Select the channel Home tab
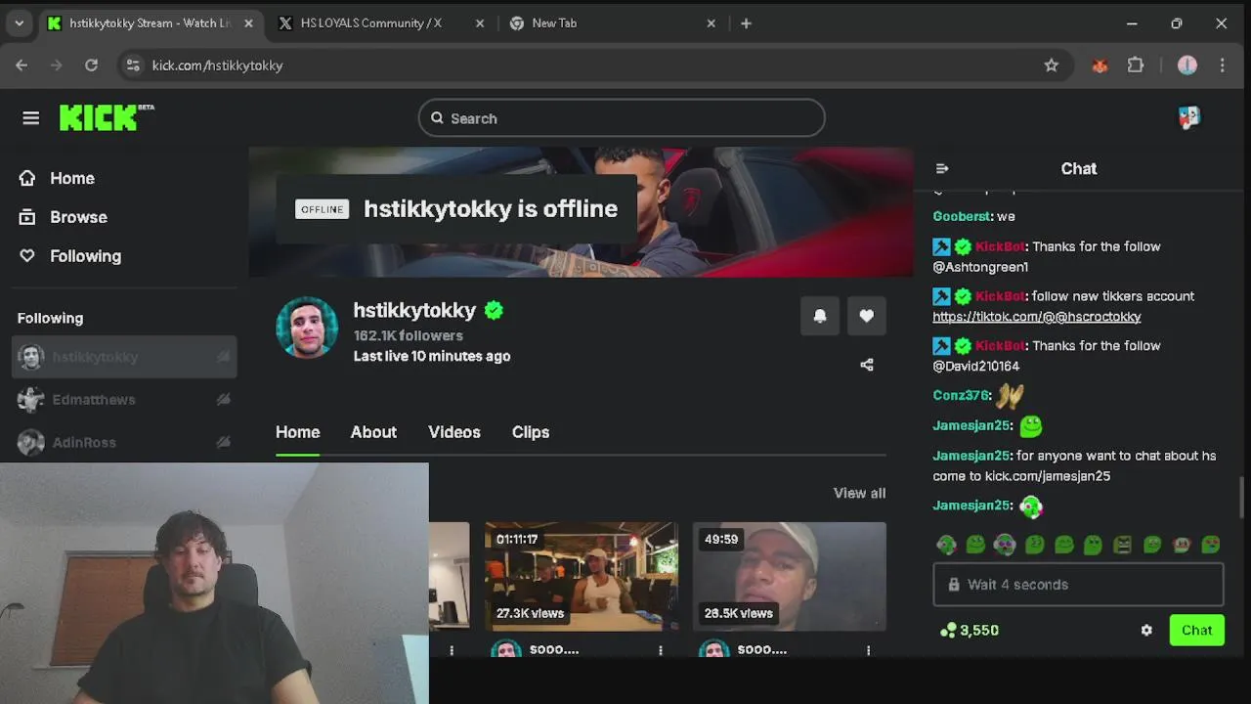This screenshot has height=704, width=1251. click(298, 432)
